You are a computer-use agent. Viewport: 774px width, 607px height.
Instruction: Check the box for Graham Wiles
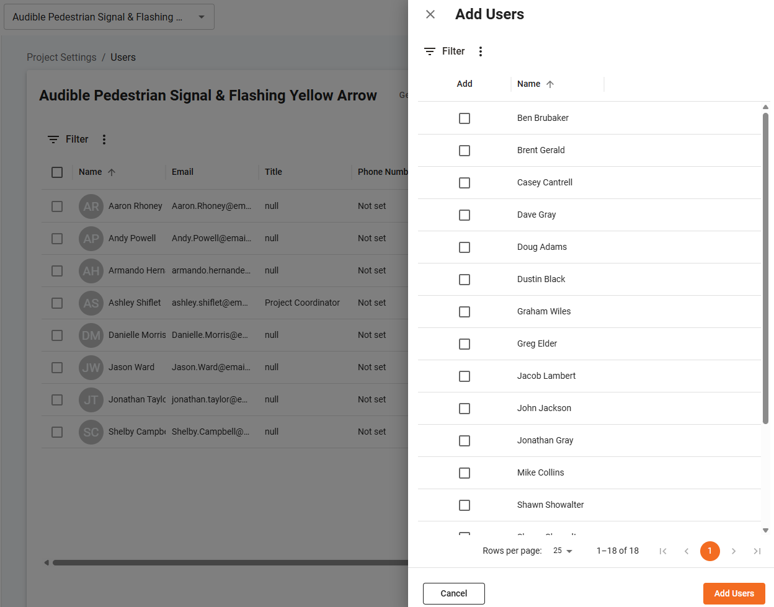[x=465, y=312]
